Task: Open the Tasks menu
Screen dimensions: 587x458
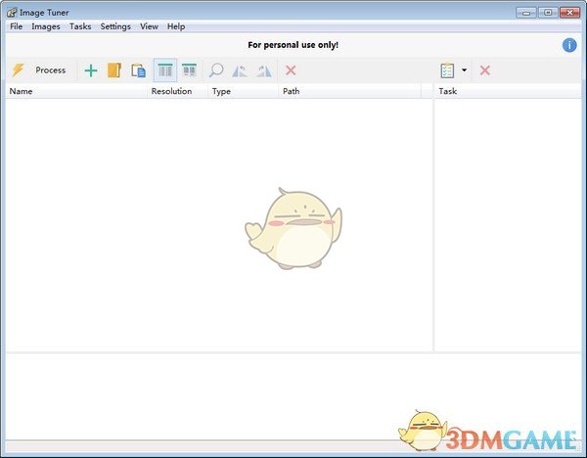Action: [80, 26]
